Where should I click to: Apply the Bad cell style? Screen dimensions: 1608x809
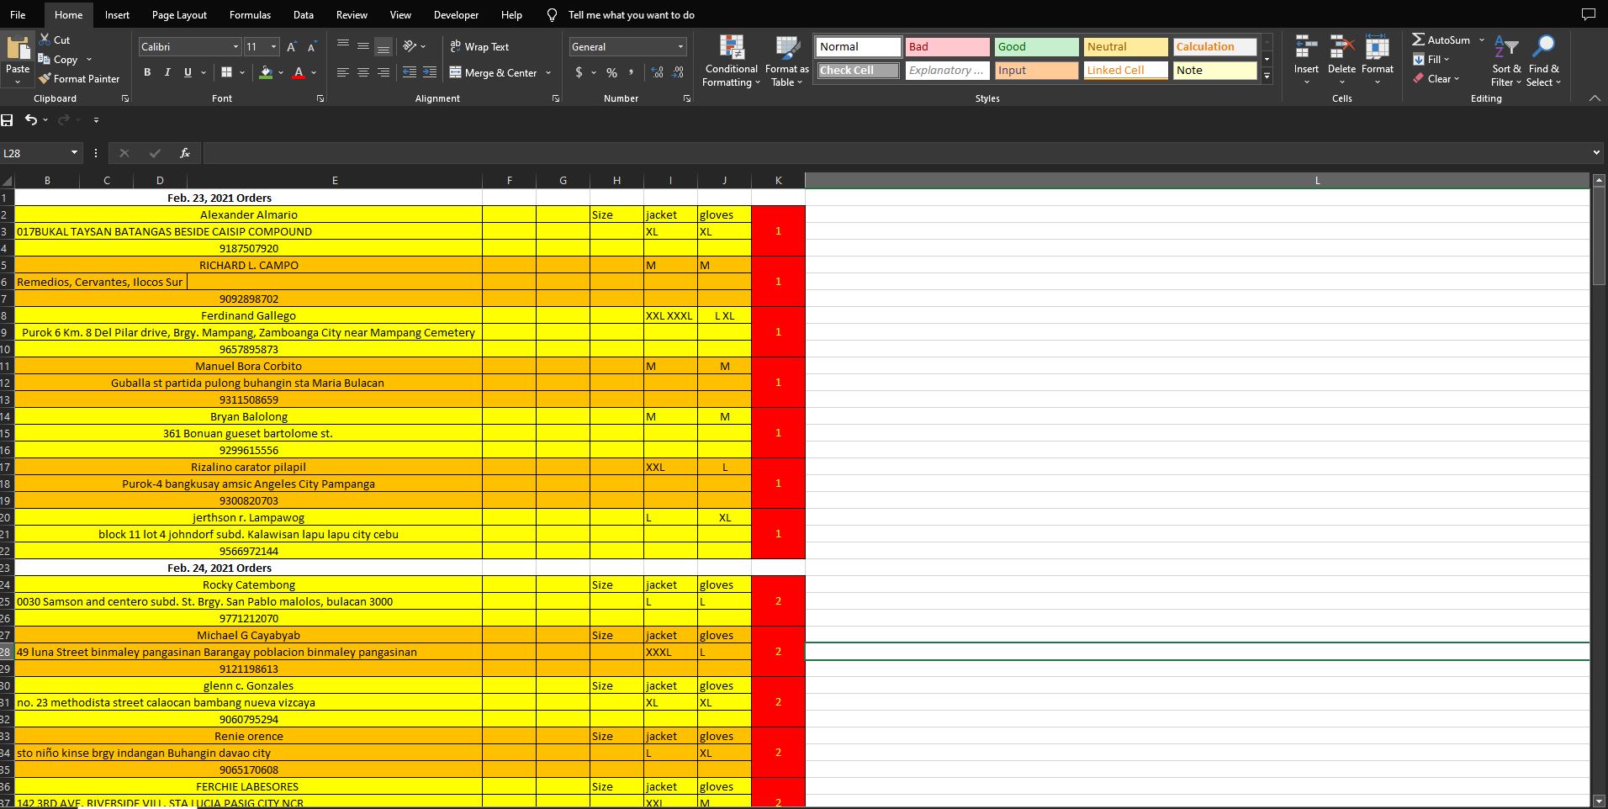pos(947,47)
